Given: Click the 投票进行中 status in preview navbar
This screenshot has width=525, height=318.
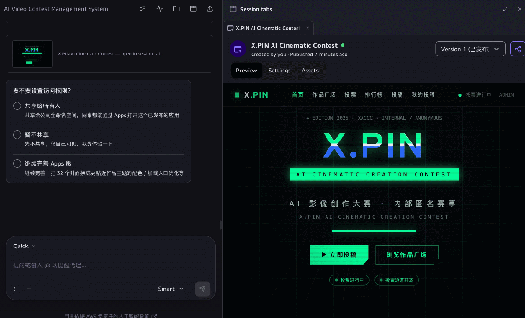Looking at the screenshot, I should click(x=475, y=95).
